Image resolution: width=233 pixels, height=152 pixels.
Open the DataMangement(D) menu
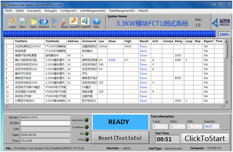pyautogui.click(x=122, y=11)
